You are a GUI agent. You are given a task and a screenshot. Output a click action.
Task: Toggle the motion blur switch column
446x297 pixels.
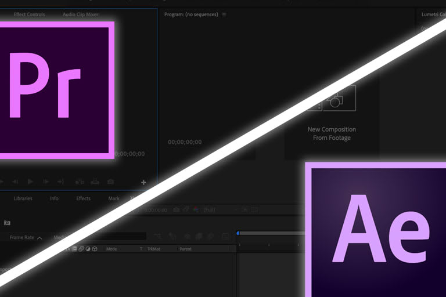(81, 249)
